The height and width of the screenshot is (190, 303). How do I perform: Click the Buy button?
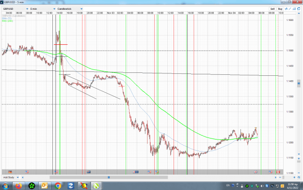tap(280, 9)
